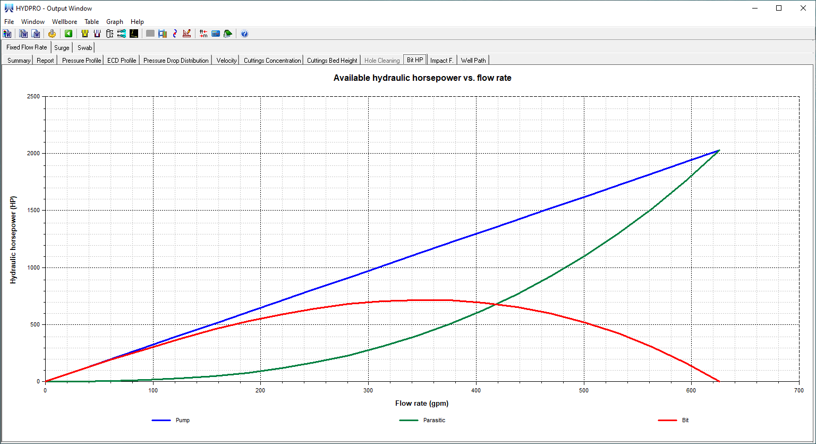
Task: Open the Wellbore menu
Action: pos(64,22)
